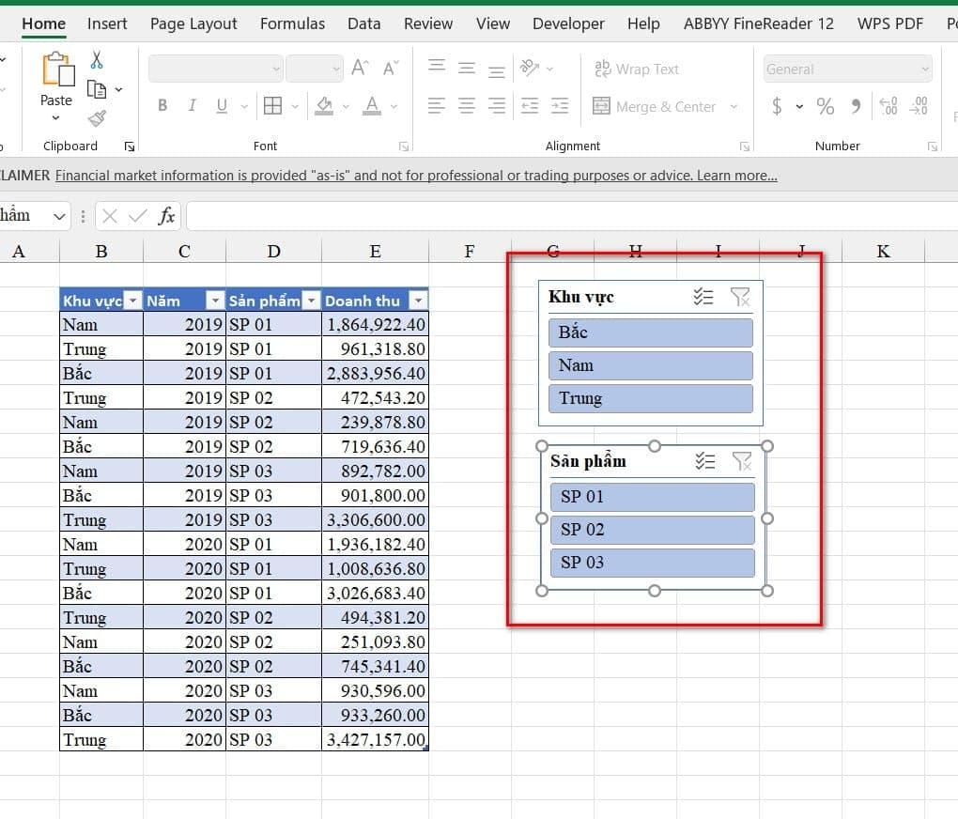Toggle Multi-Select on Khu vực slicer
958x819 pixels.
pos(703,297)
